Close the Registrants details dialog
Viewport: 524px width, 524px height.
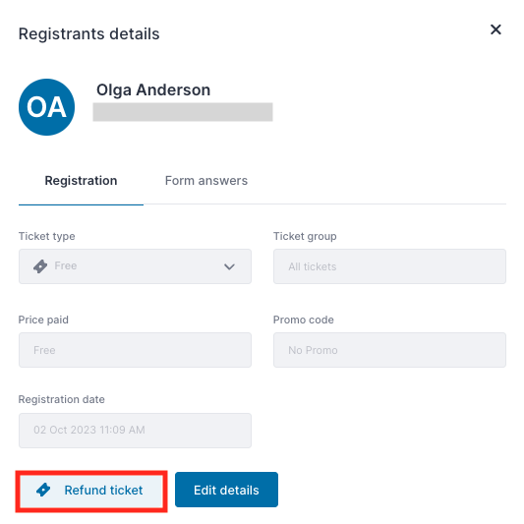[x=495, y=29]
